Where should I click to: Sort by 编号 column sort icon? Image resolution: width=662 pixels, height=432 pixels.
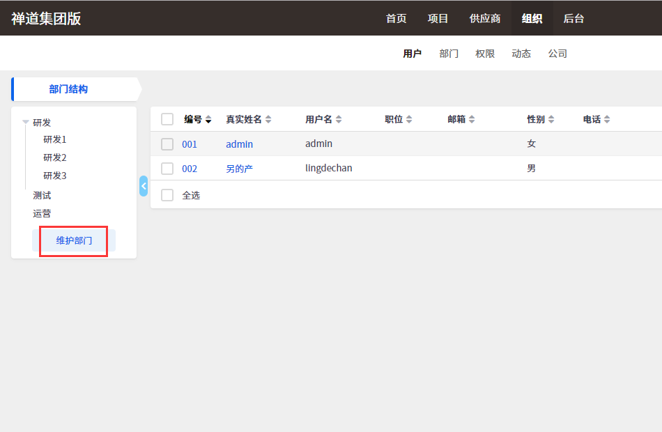(208, 120)
